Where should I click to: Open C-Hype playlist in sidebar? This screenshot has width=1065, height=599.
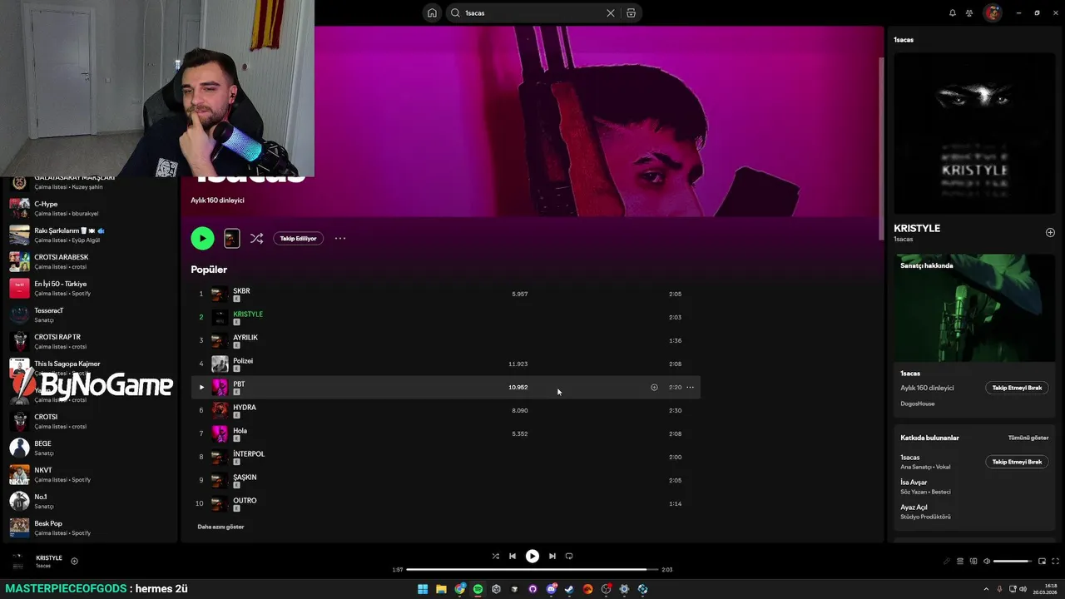(92, 208)
